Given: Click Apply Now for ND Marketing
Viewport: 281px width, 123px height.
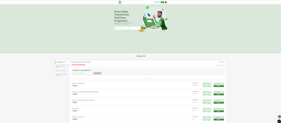Looking at the screenshot, I should click(x=219, y=111).
